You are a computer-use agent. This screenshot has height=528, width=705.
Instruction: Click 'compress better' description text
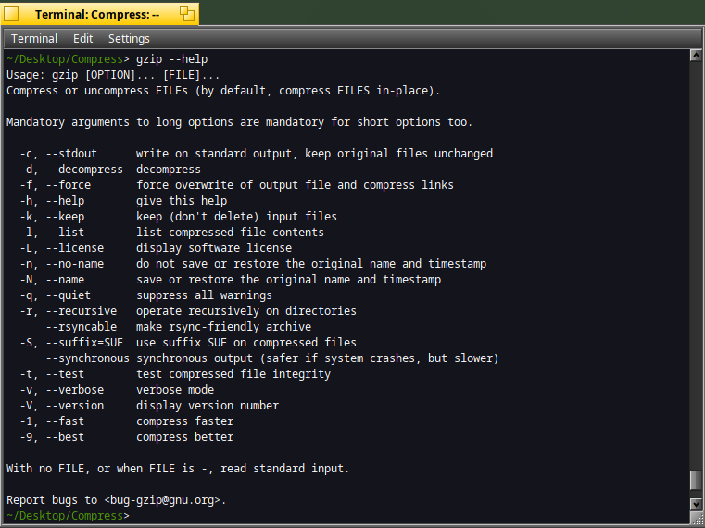click(x=184, y=437)
